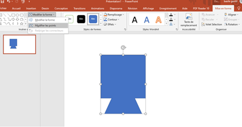Select the Arrow line shape in gallery

(9, 15)
